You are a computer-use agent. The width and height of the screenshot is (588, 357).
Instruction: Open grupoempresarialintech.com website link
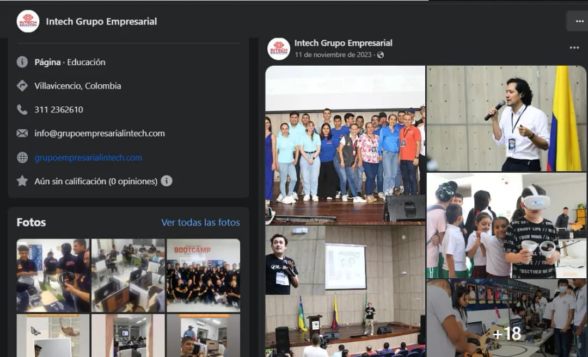click(x=88, y=158)
